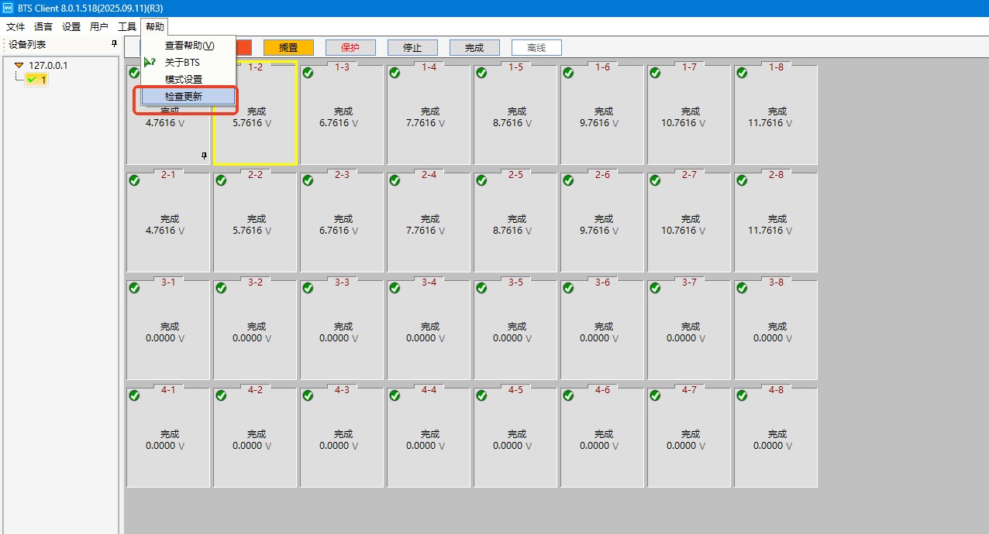This screenshot has width=989, height=534.
Task: Click the green status icon of channel 2-5
Action: (481, 180)
